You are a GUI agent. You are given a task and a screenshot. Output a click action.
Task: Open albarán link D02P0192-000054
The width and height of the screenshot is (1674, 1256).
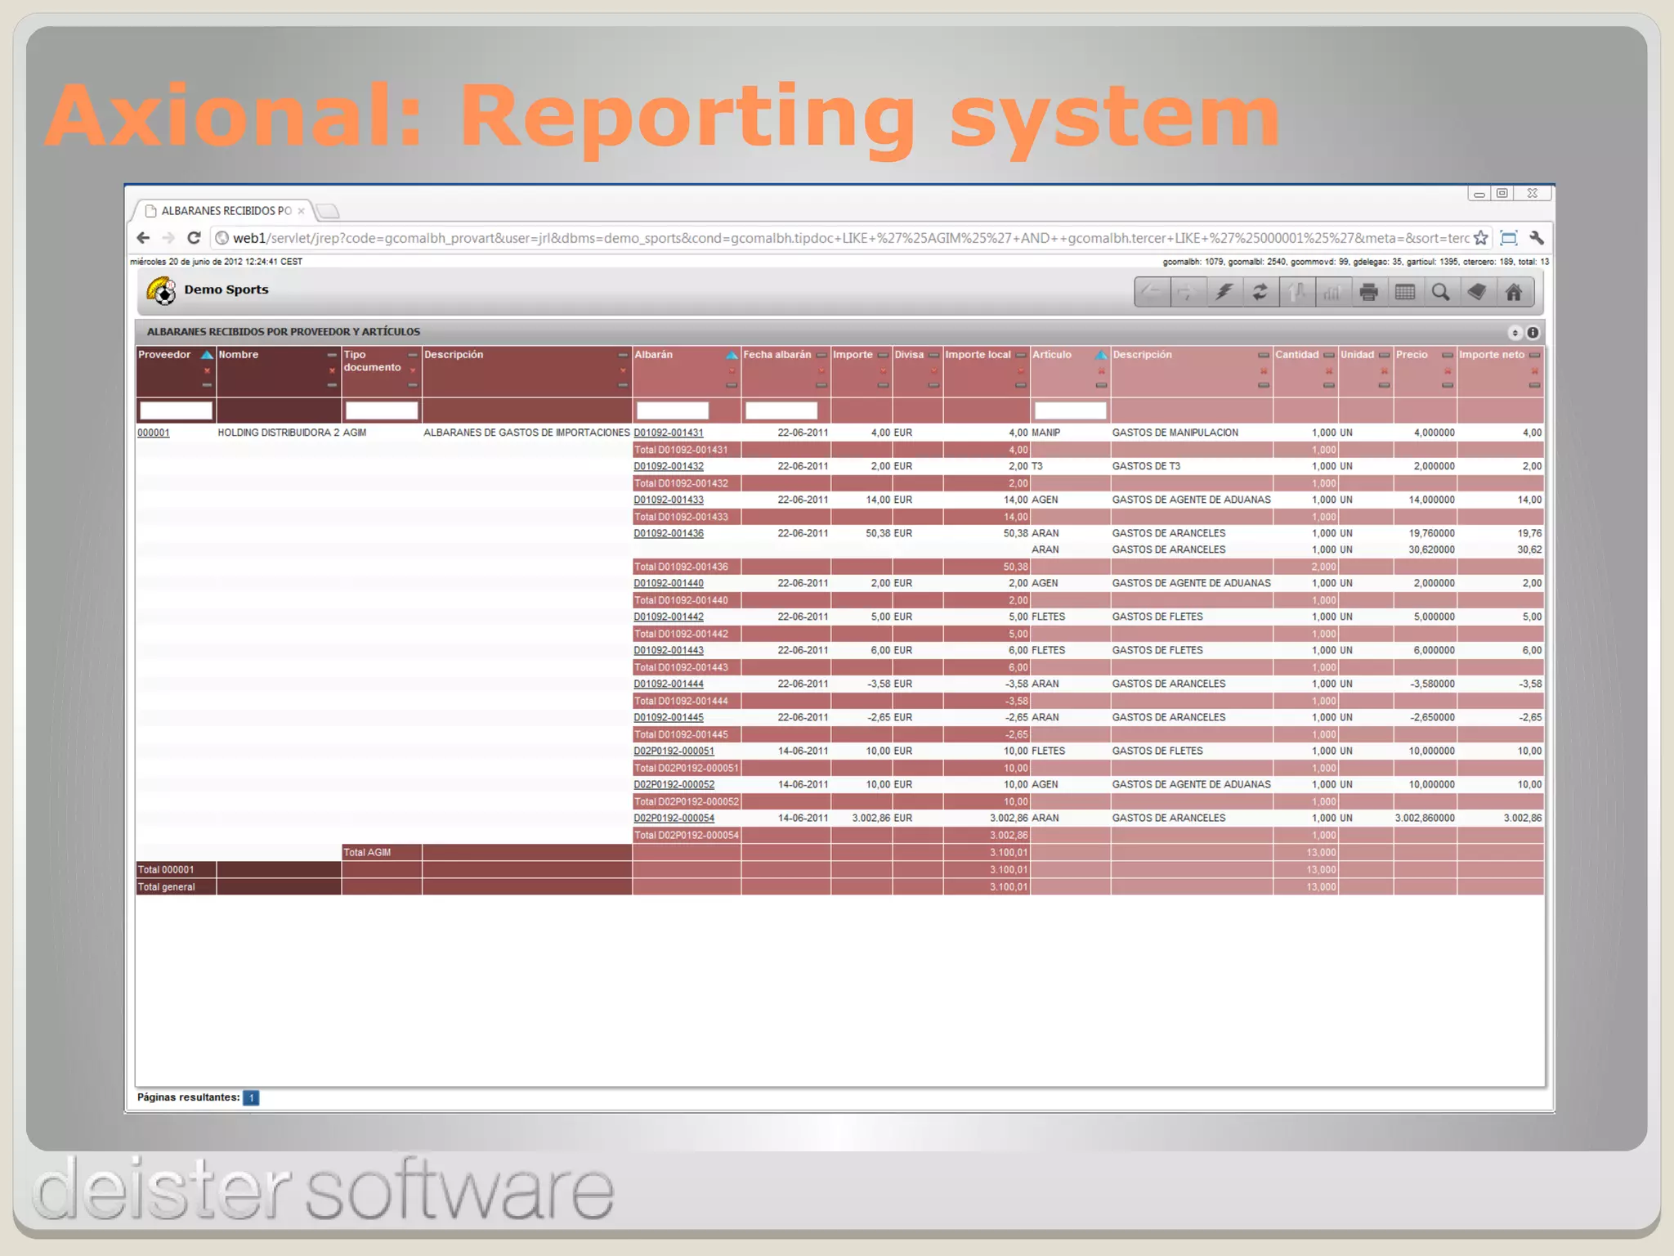[x=674, y=818]
